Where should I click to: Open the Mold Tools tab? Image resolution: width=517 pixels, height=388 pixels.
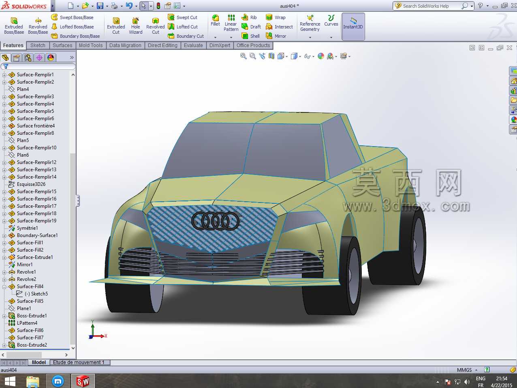pyautogui.click(x=91, y=45)
